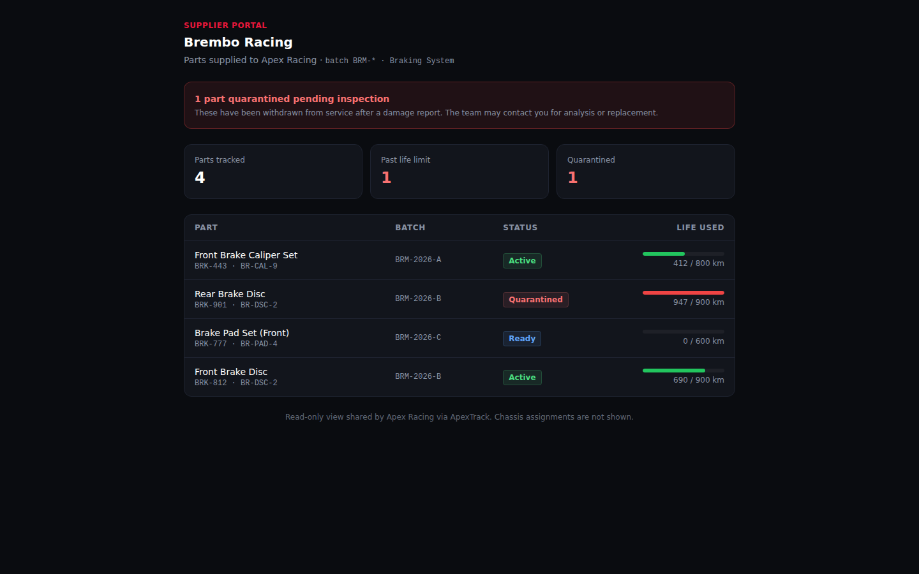Click batch BRM-2026-C cell
The width and height of the screenshot is (919, 574).
pyautogui.click(x=418, y=337)
